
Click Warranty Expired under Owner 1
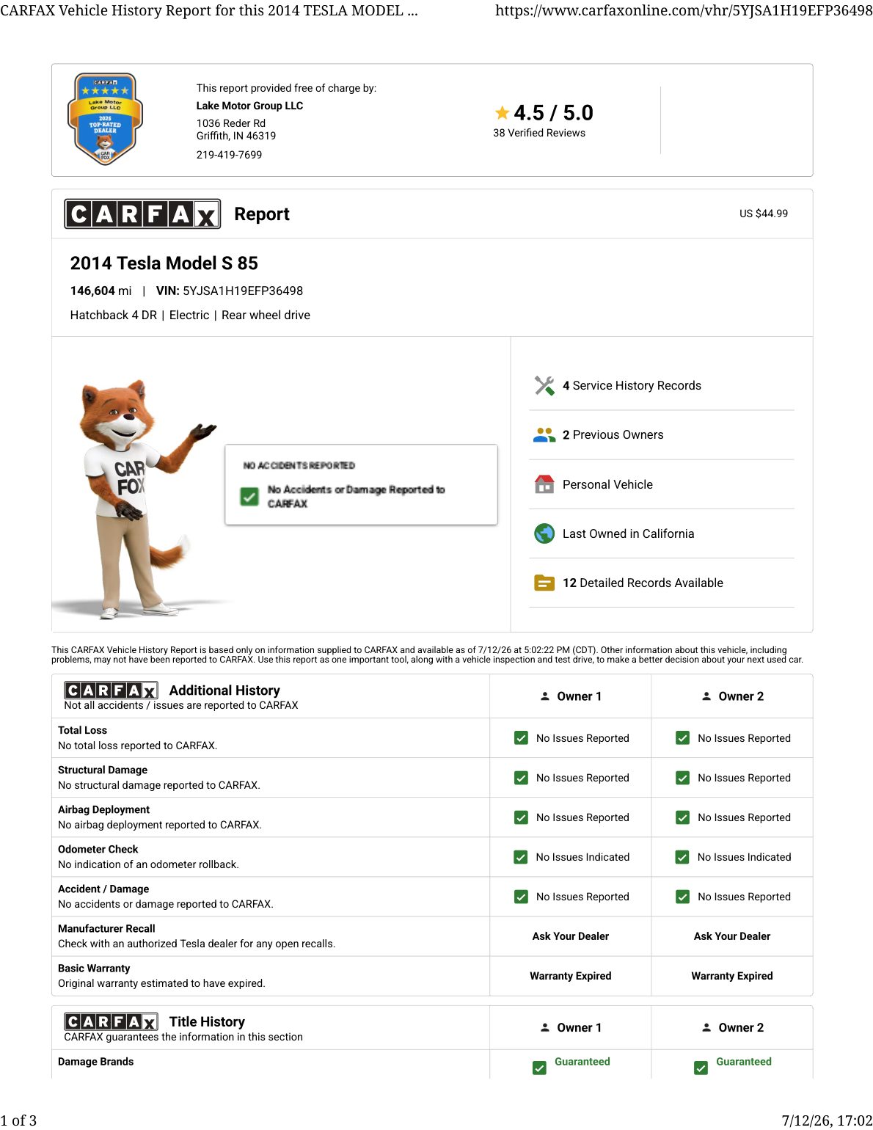pos(571,976)
